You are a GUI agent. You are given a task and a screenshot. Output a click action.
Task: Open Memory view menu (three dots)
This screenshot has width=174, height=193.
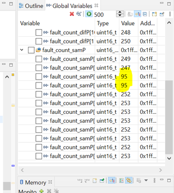point(154,180)
